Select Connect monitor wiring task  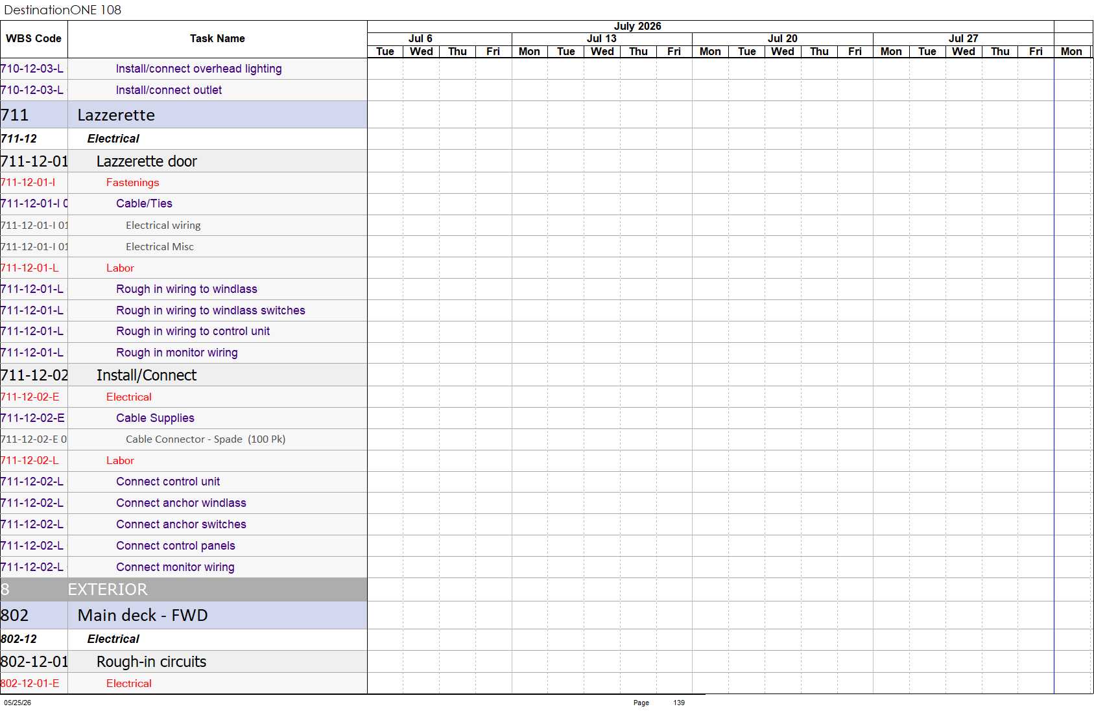tap(175, 567)
